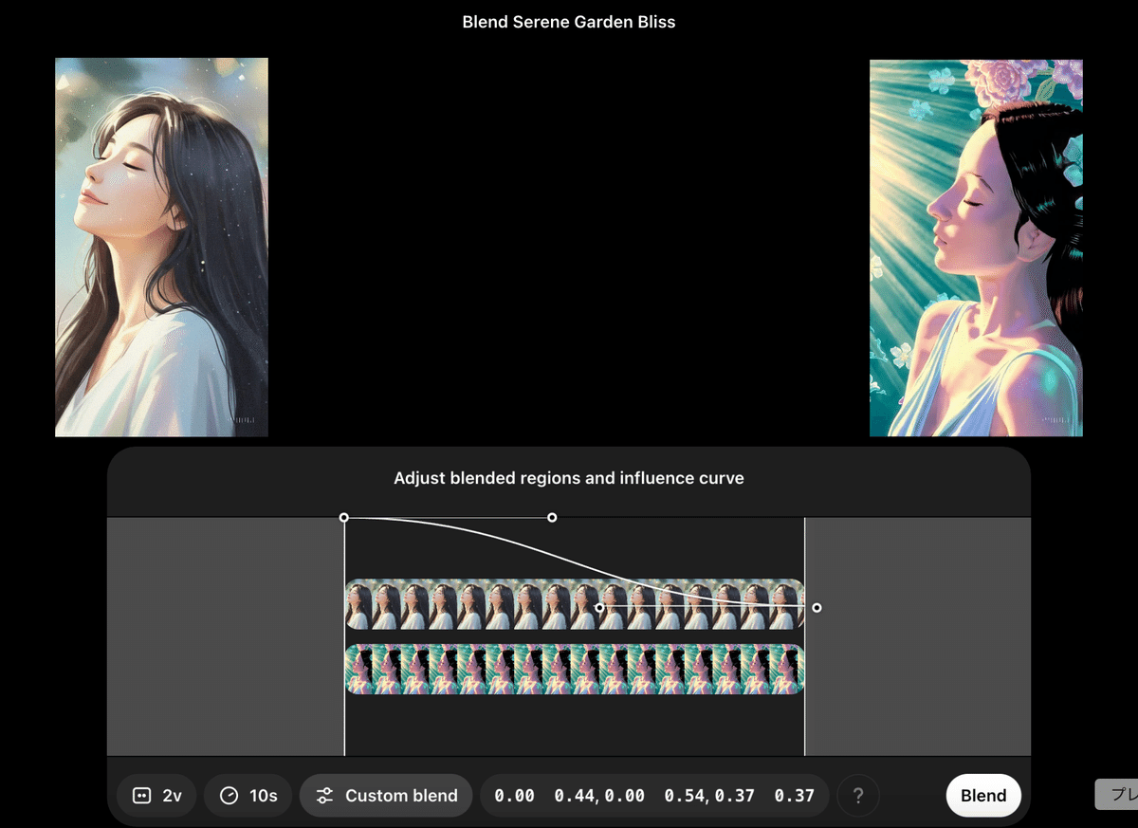Click the 'Blend Serene Garden Bliss' title
This screenshot has height=828, width=1138.
569,22
